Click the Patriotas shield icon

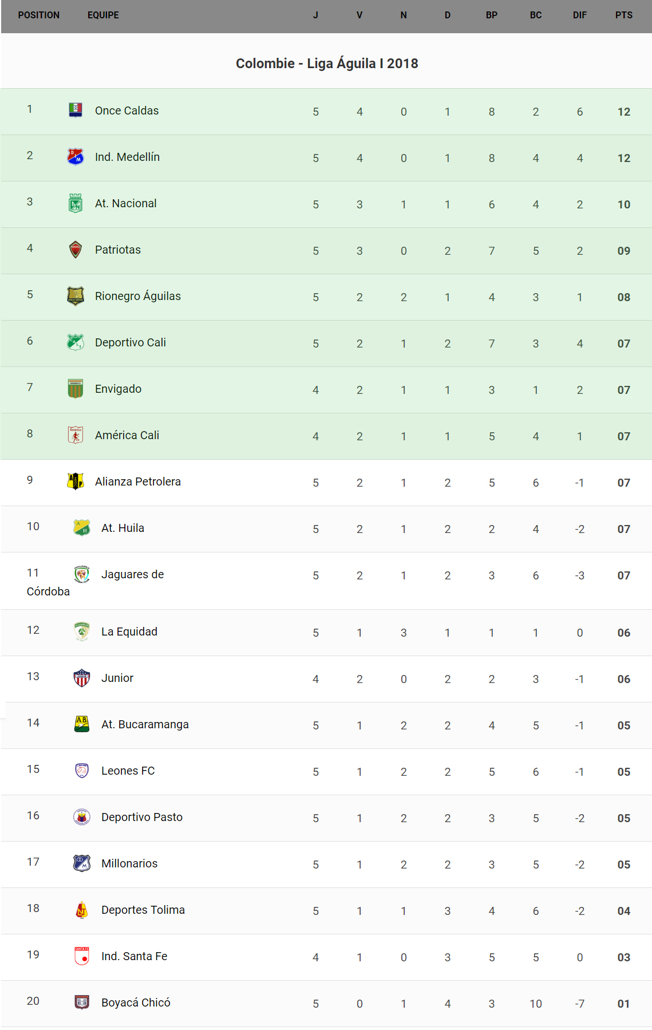point(76,250)
